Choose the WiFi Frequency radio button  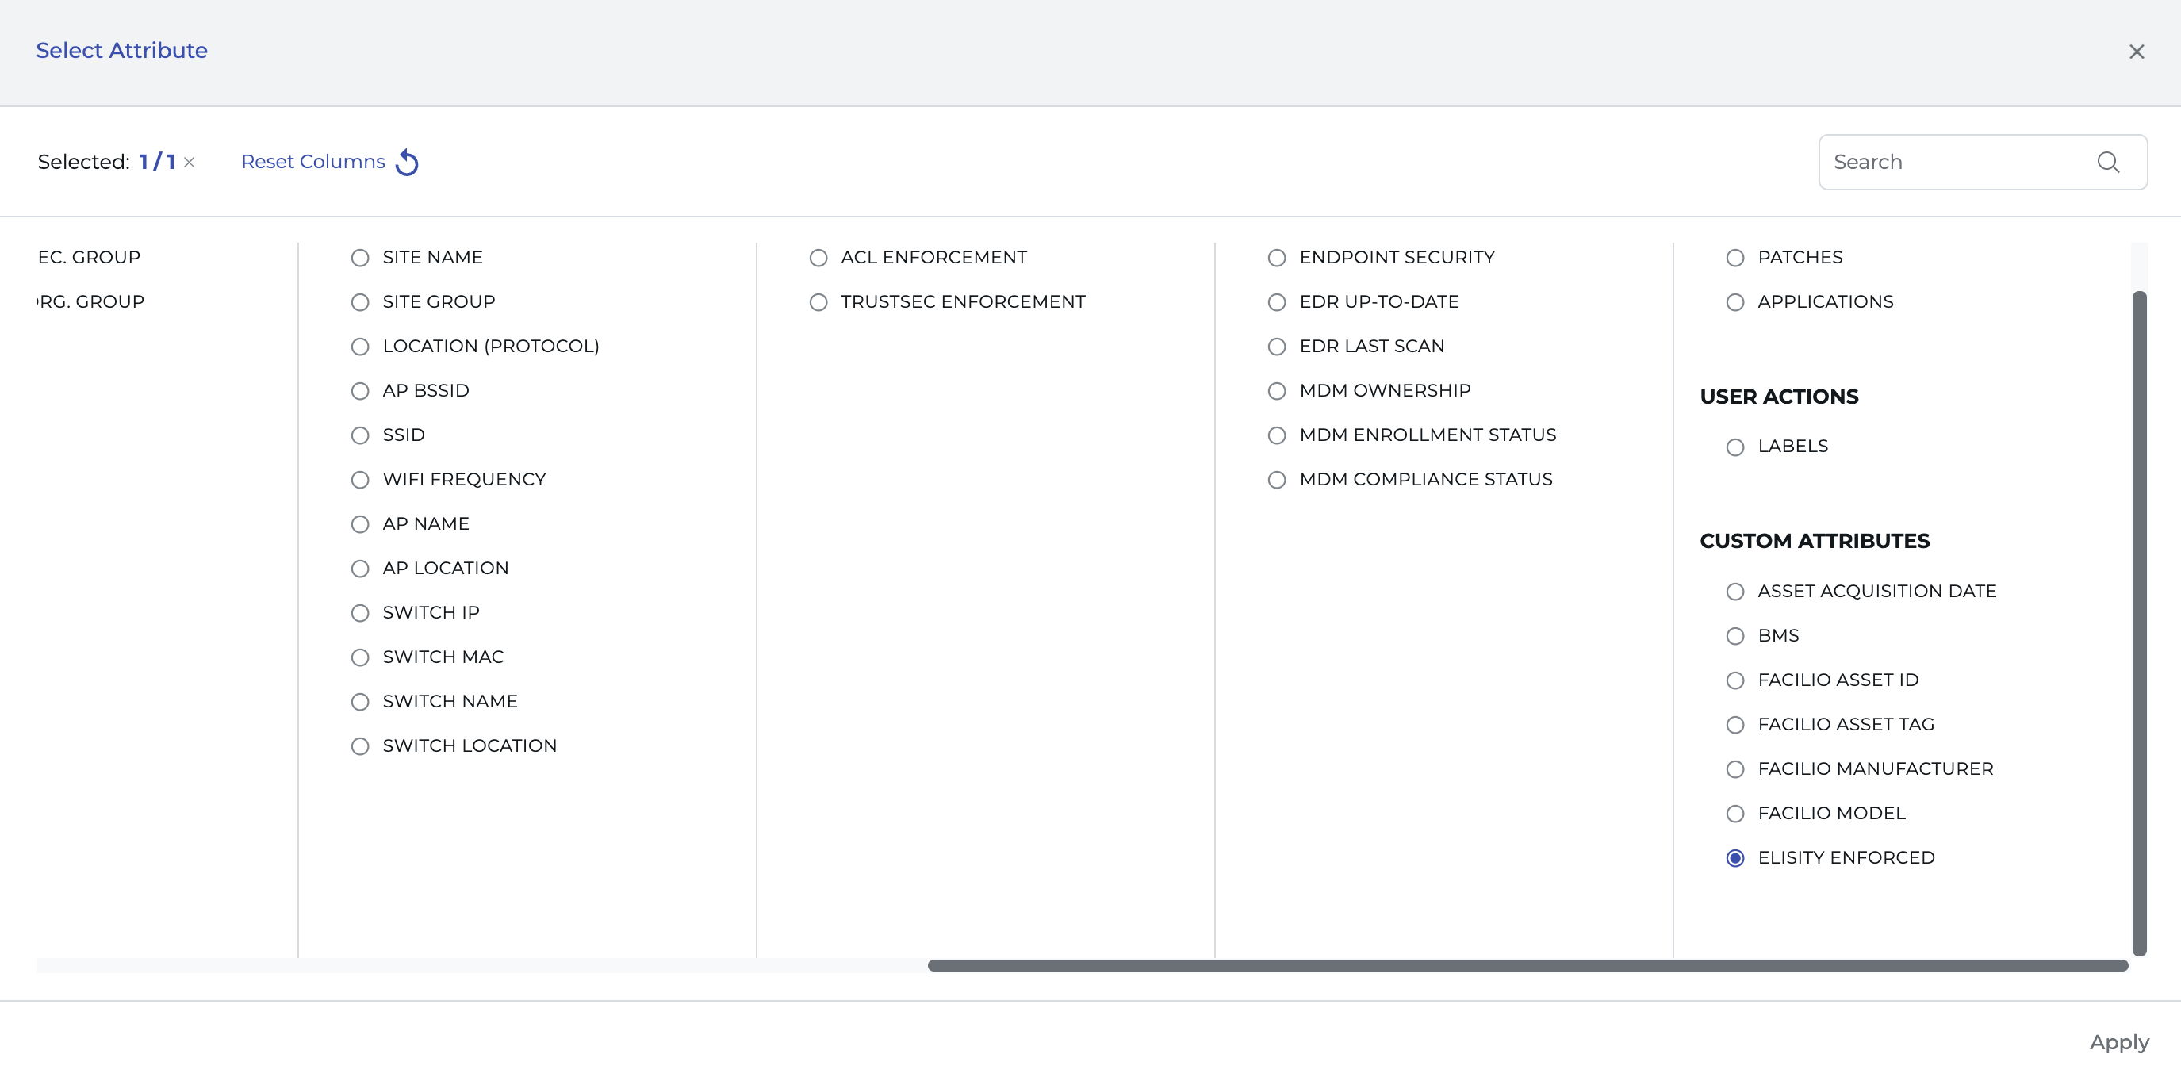coord(360,480)
